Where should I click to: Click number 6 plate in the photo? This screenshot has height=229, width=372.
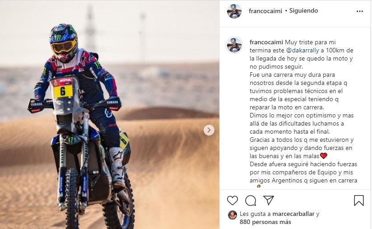(x=63, y=91)
